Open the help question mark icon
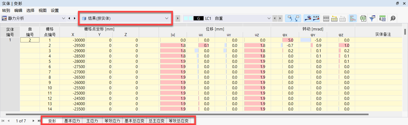Screen dimensions: 408x125 click(393, 18)
